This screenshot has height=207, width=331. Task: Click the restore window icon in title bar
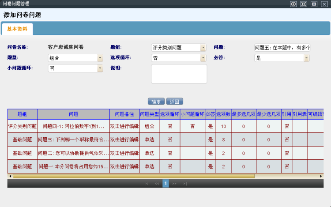[314, 4]
